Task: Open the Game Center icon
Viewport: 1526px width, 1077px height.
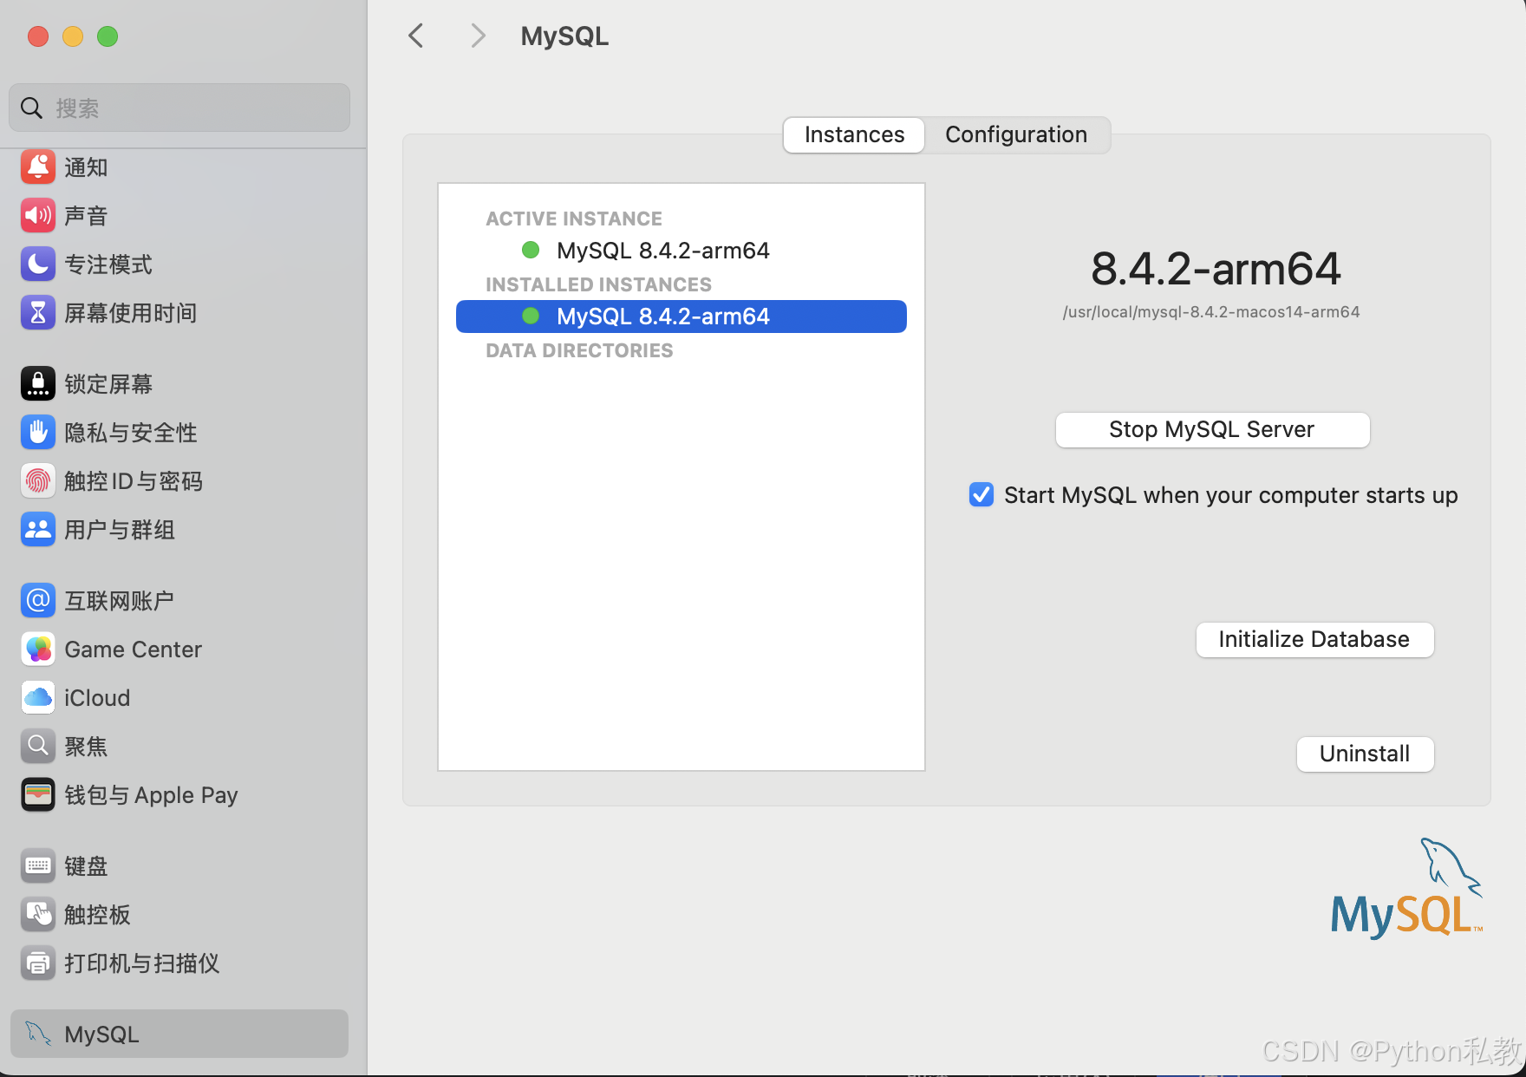Action: pos(38,649)
